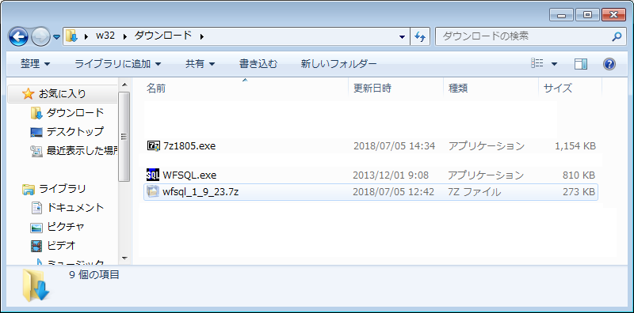This screenshot has width=634, height=313.
Task: Click the 9 個の項目 status text
Action: coord(94,275)
